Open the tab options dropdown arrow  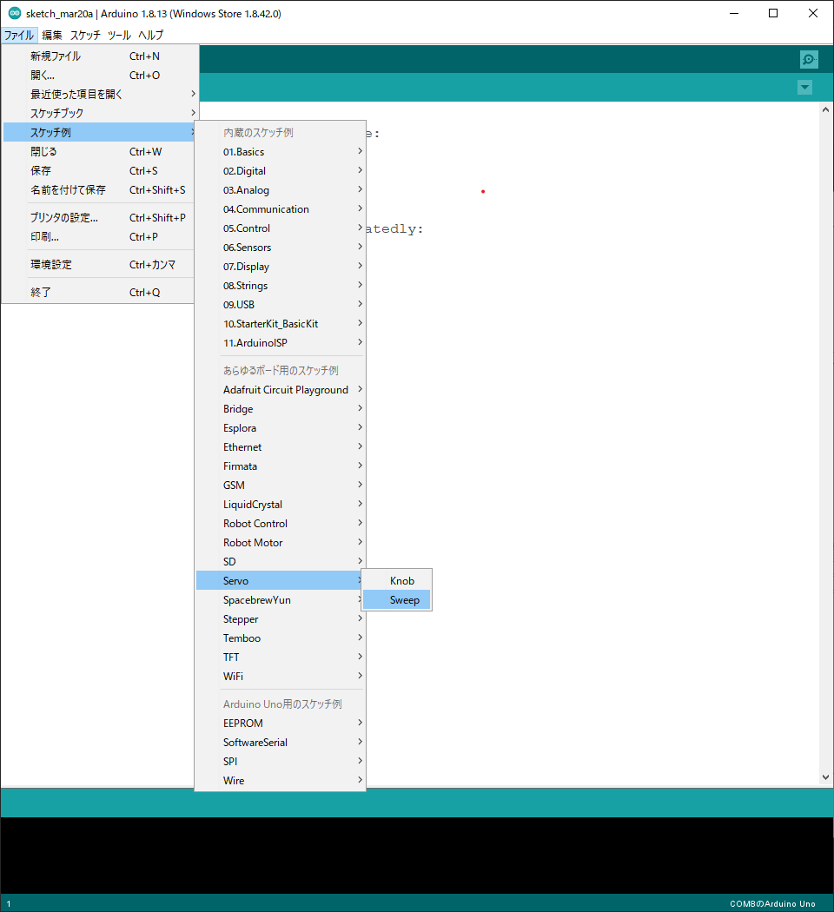tap(805, 87)
